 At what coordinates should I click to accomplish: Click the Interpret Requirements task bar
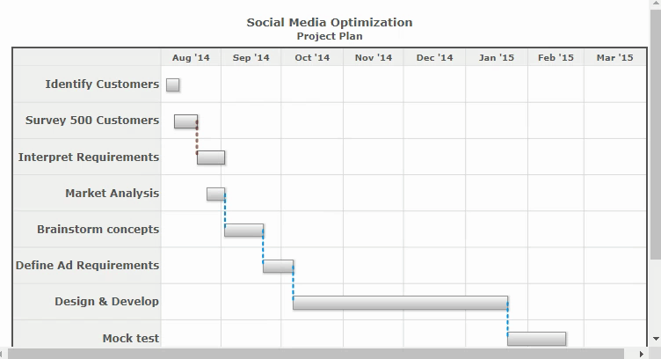point(211,158)
